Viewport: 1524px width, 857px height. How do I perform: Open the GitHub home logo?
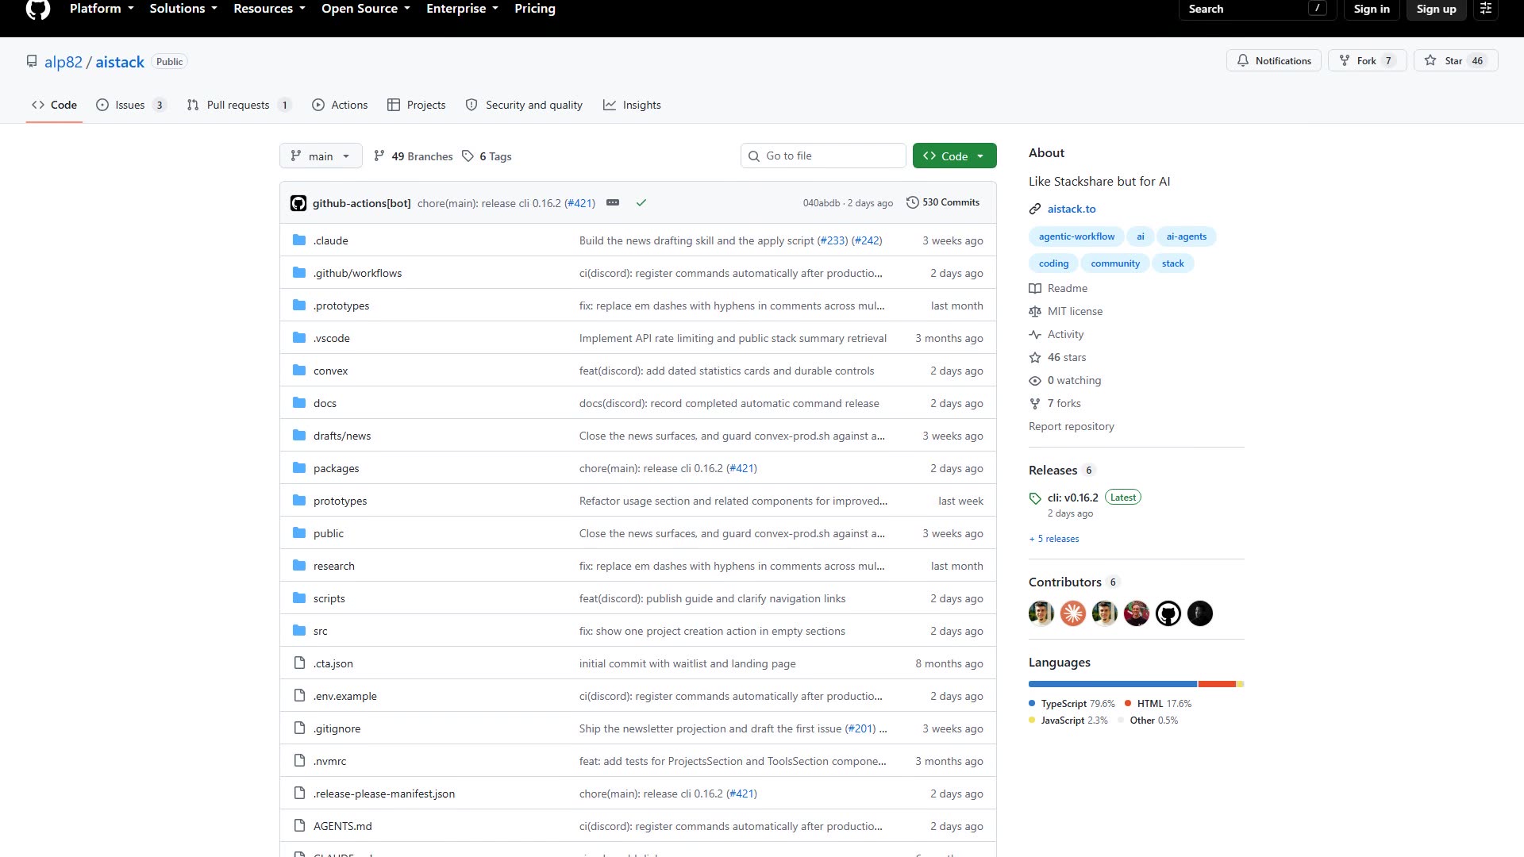point(38,9)
